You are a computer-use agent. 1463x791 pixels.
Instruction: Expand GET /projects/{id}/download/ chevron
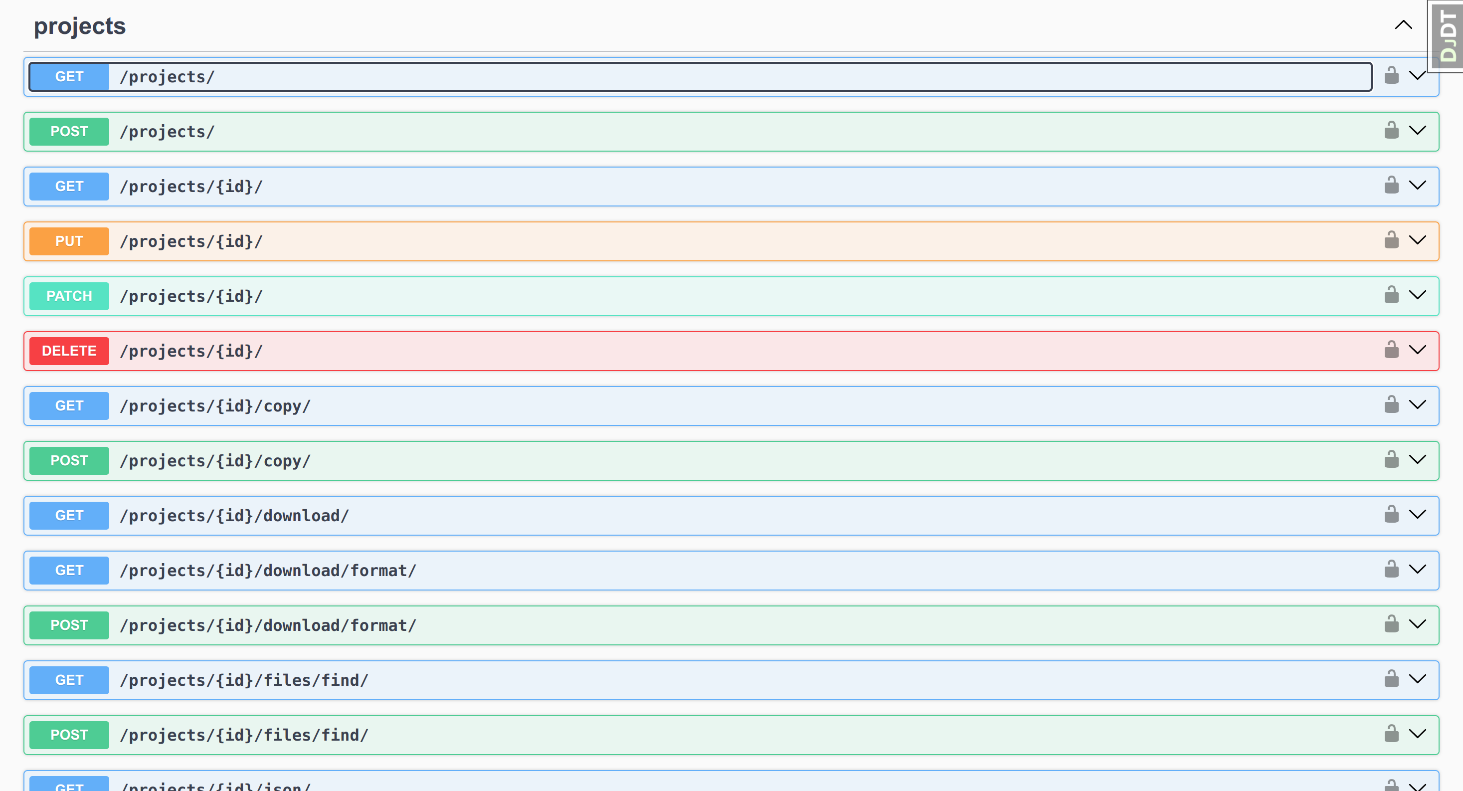1418,514
